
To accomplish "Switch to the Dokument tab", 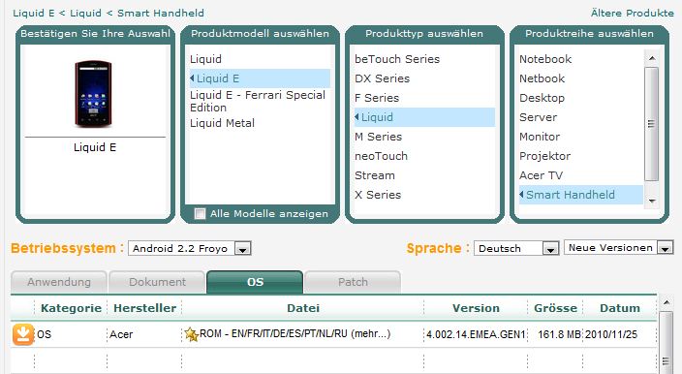I will pyautogui.click(x=157, y=282).
